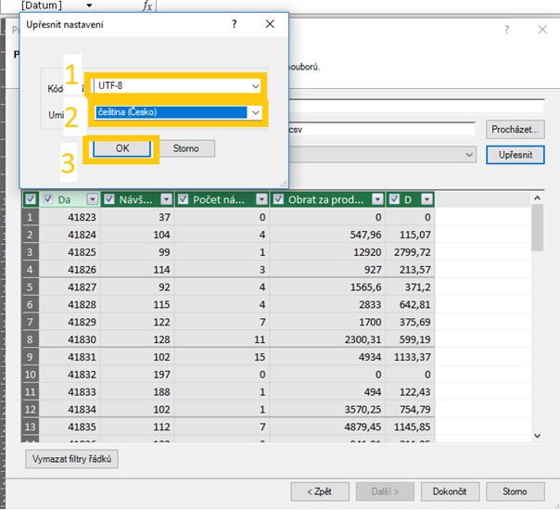Click cell value 642,81
The height and width of the screenshot is (510, 560).
pyautogui.click(x=415, y=304)
